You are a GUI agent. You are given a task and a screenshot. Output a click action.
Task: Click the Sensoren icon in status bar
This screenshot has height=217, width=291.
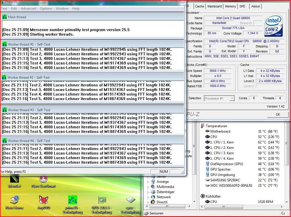pyautogui.click(x=146, y=214)
